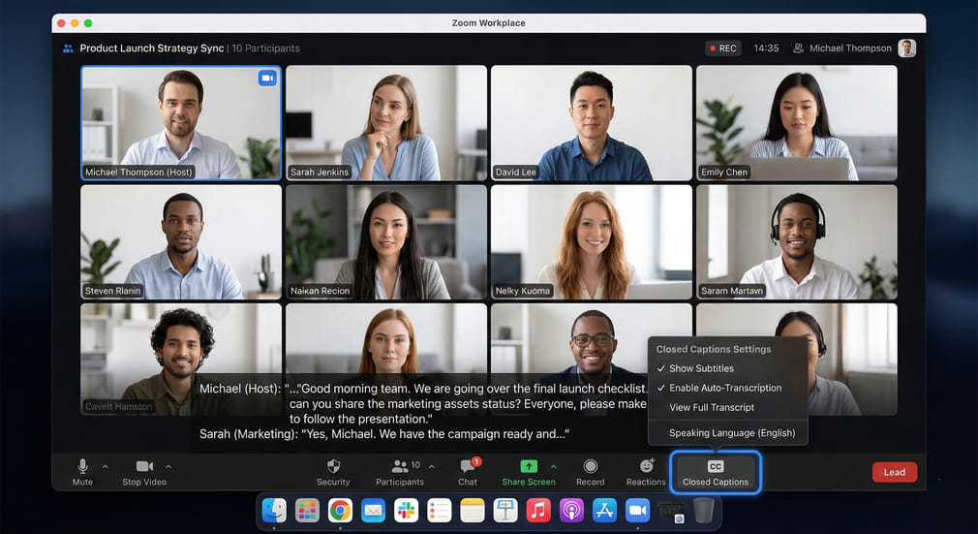Screen dimensions: 978x534
Task: Open Reminders from the dock
Action: 439,511
